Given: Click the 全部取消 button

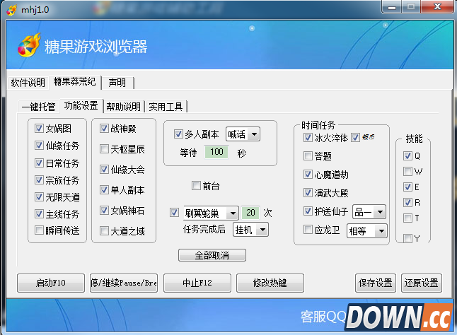Looking at the screenshot, I should tap(212, 255).
